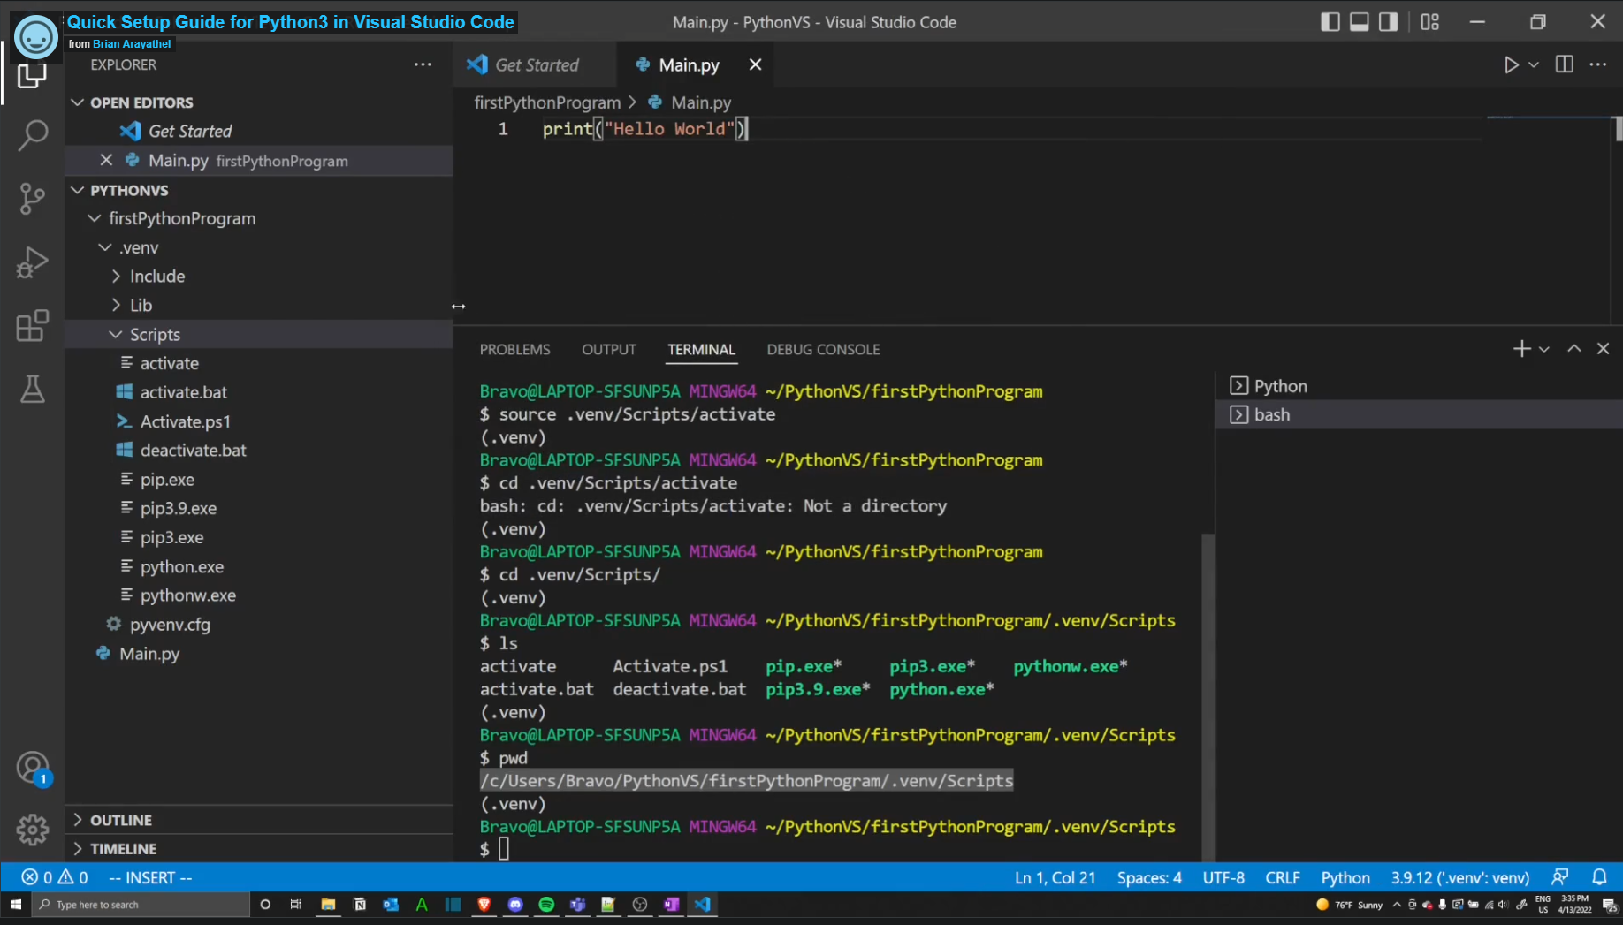1623x925 pixels.
Task: Collapse the PYTHONVS workspace section
Action: (78, 190)
